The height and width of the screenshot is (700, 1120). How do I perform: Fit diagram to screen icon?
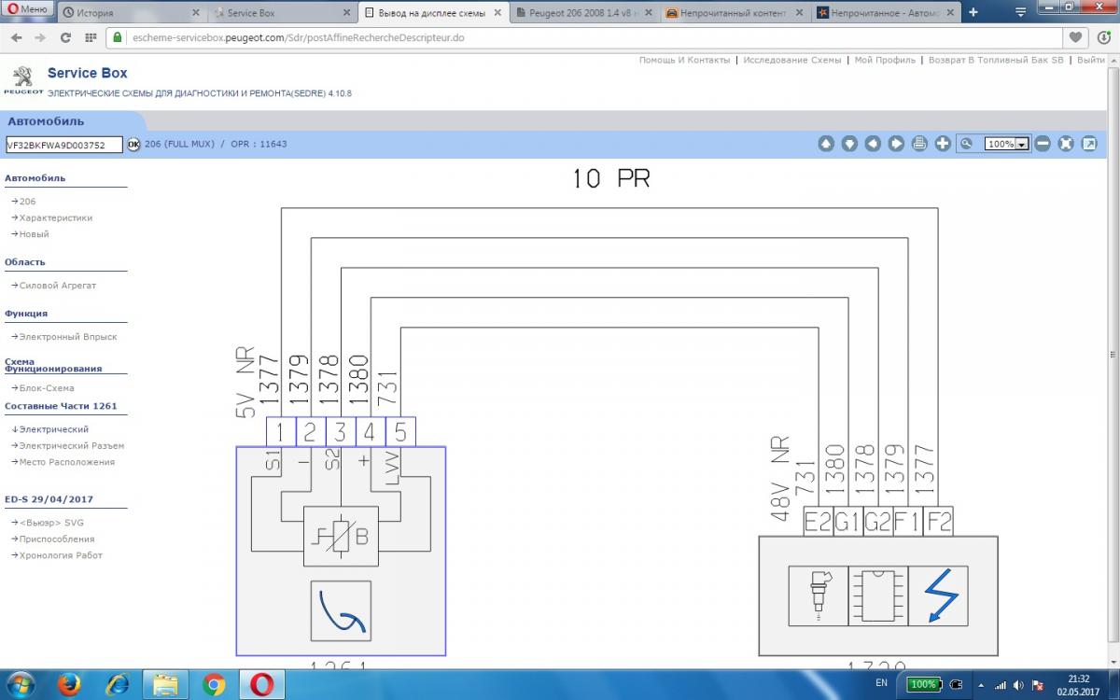click(x=1066, y=144)
